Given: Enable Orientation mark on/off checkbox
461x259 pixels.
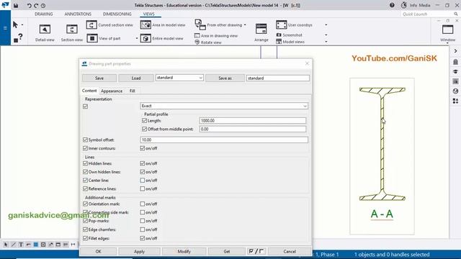Looking at the screenshot, I should [143, 204].
